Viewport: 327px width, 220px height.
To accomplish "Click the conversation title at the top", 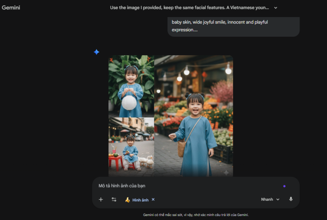I will [x=190, y=8].
